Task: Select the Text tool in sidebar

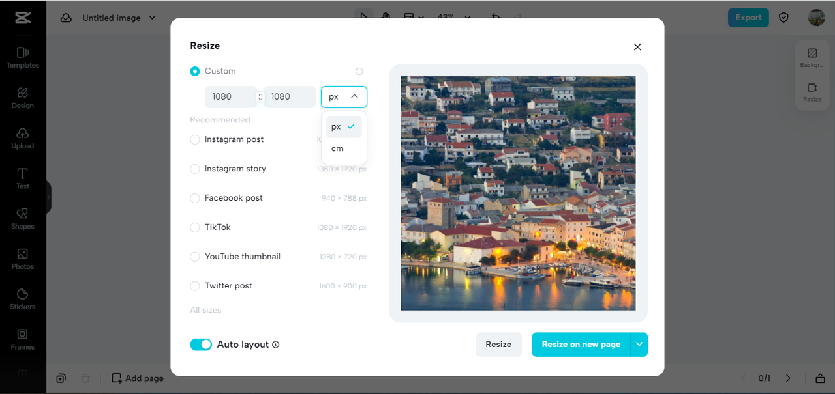Action: pos(23,178)
